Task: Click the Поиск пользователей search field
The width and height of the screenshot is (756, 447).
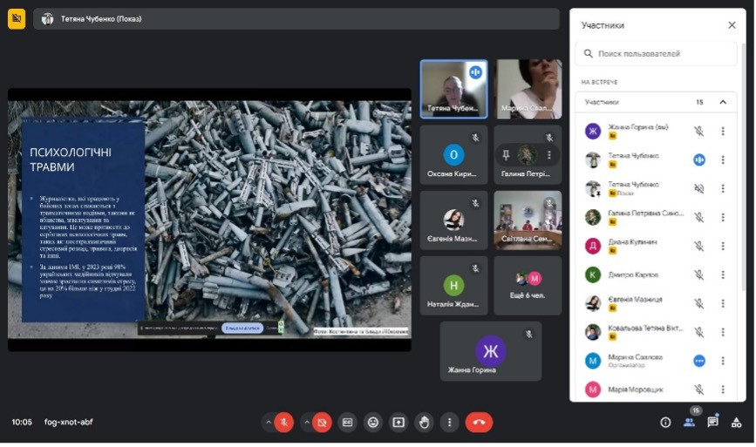Action: 657,53
